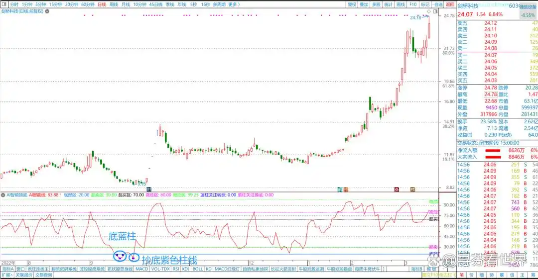Viewport: 538px width, 279px height.
Task: Select the 15分钟 period
Action: pos(55,4)
